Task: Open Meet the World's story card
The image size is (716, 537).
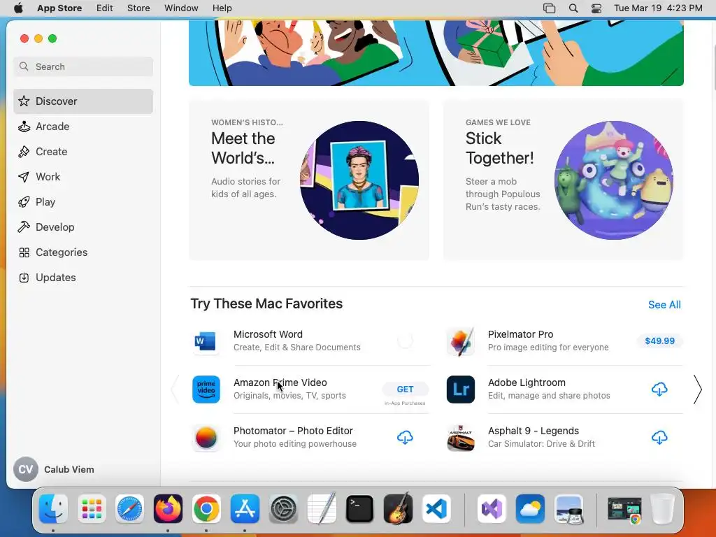Action: tap(309, 180)
